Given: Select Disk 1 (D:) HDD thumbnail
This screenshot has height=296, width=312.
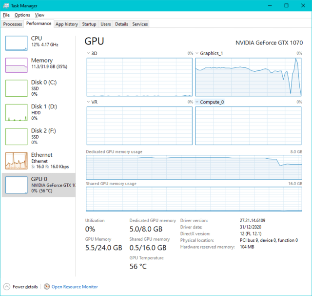Looking at the screenshot, I should click(x=16, y=112).
